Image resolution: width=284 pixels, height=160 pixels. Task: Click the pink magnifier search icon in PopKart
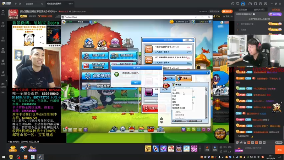click(203, 129)
